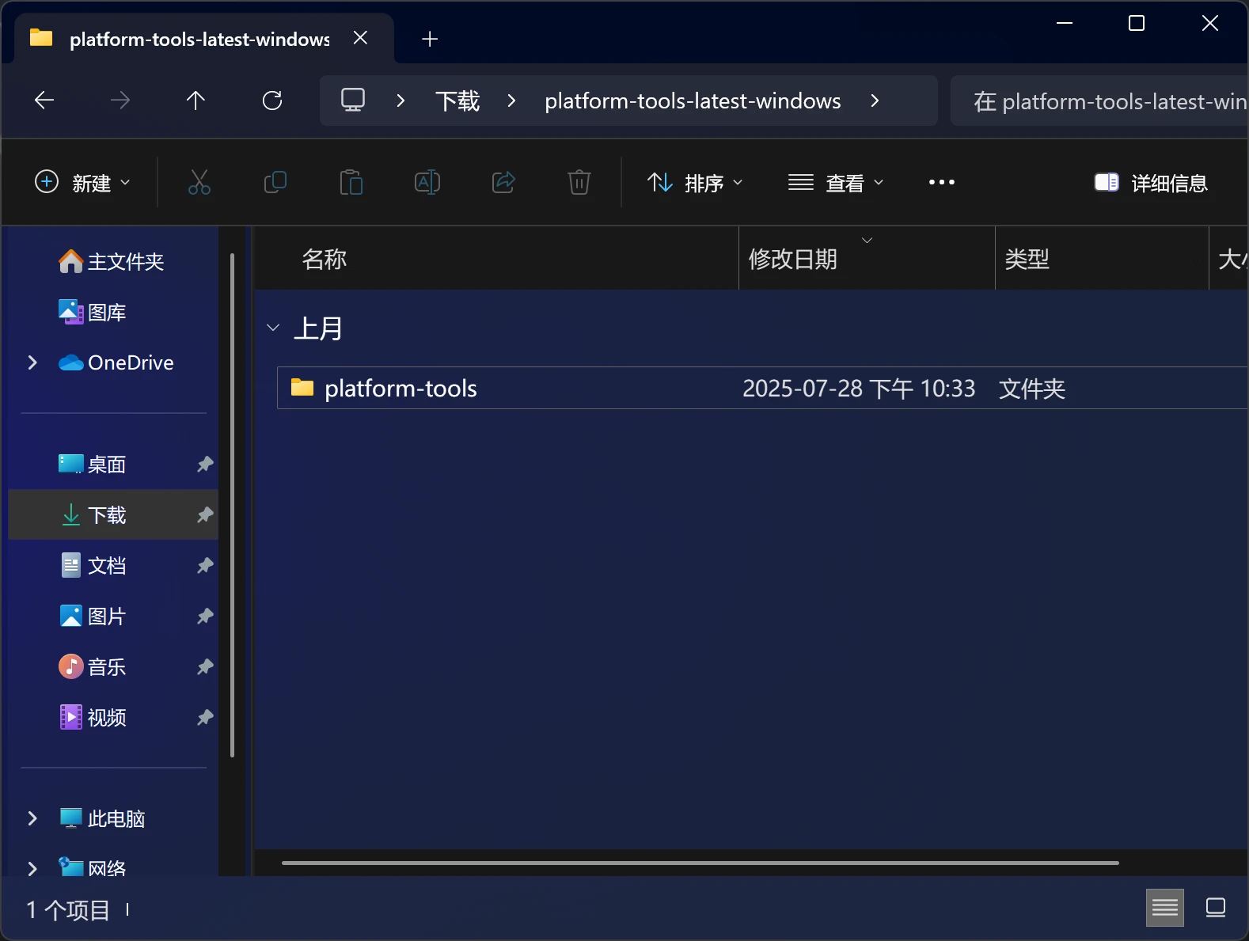The height and width of the screenshot is (941, 1249).
Task: Click the Copy icon in toolbar
Action: (275, 182)
